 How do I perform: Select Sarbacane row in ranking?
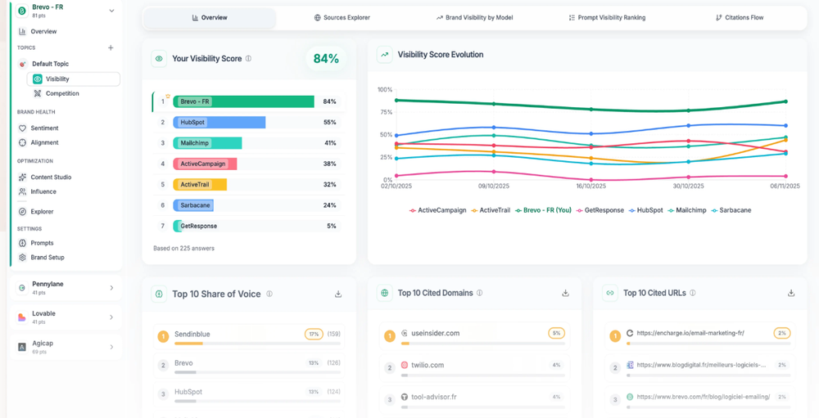pos(249,205)
